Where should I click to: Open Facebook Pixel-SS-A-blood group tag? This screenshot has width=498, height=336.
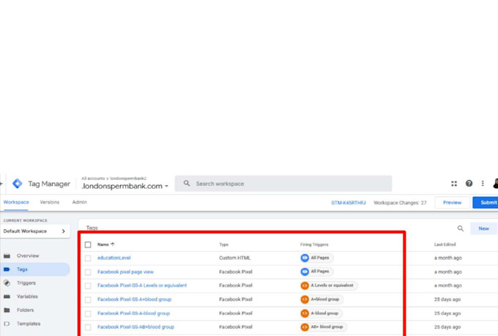coord(134,313)
